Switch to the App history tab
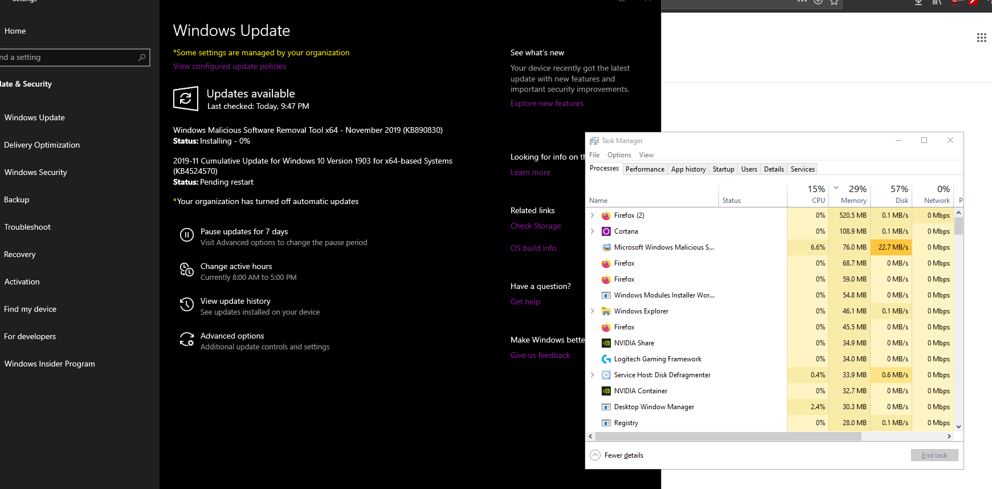The image size is (992, 489). click(688, 169)
